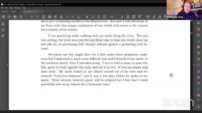Toggle Fit Width scrolling mode
The width and height of the screenshot is (202, 113).
coord(122,17)
